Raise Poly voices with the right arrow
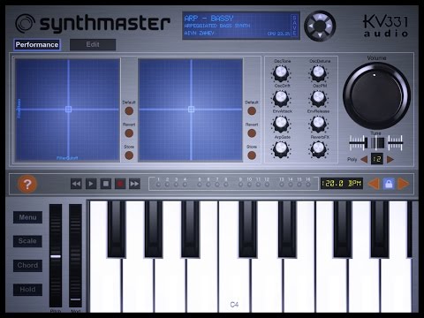This screenshot has height=318, width=424. pyautogui.click(x=390, y=159)
